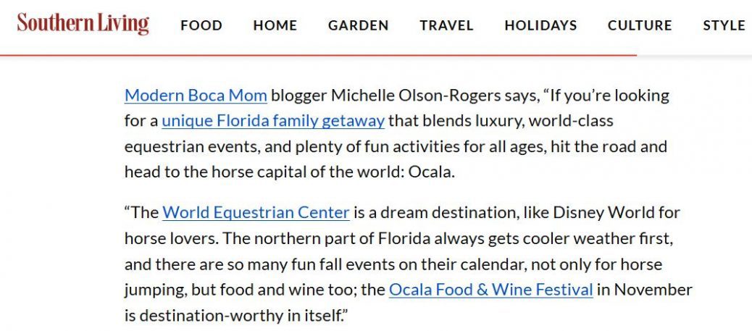Open the FOOD menu
This screenshot has height=331, width=752.
click(x=201, y=25)
